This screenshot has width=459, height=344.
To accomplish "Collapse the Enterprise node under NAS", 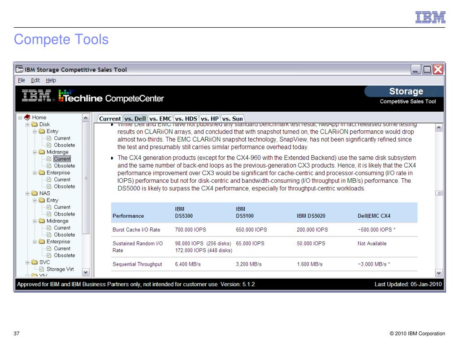I will [x=35, y=241].
